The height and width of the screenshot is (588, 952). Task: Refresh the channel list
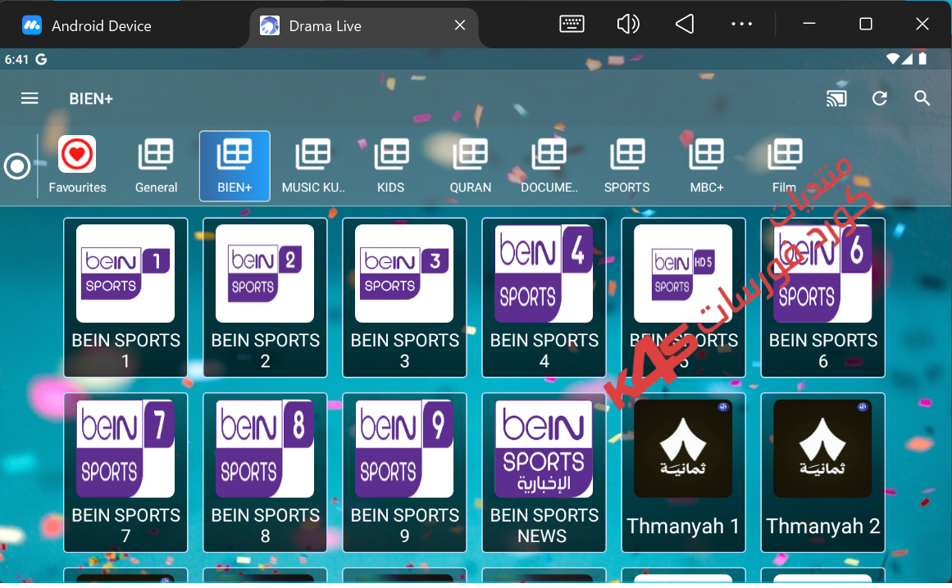point(879,98)
